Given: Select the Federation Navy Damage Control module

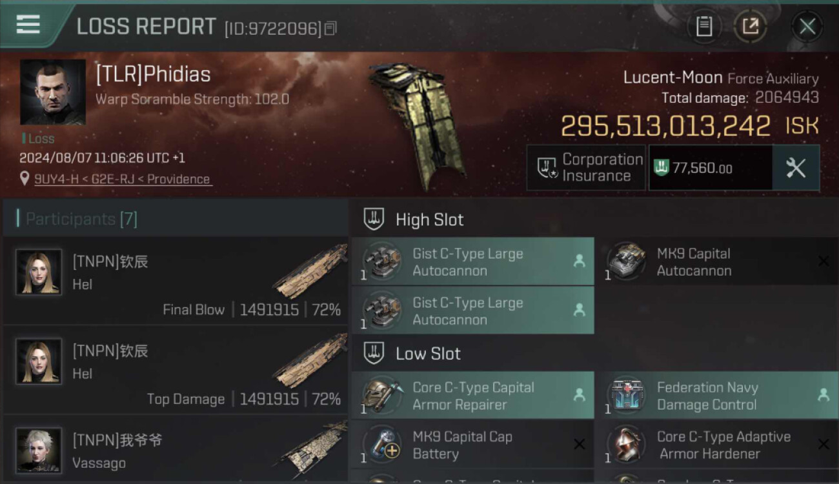Looking at the screenshot, I should click(716, 396).
